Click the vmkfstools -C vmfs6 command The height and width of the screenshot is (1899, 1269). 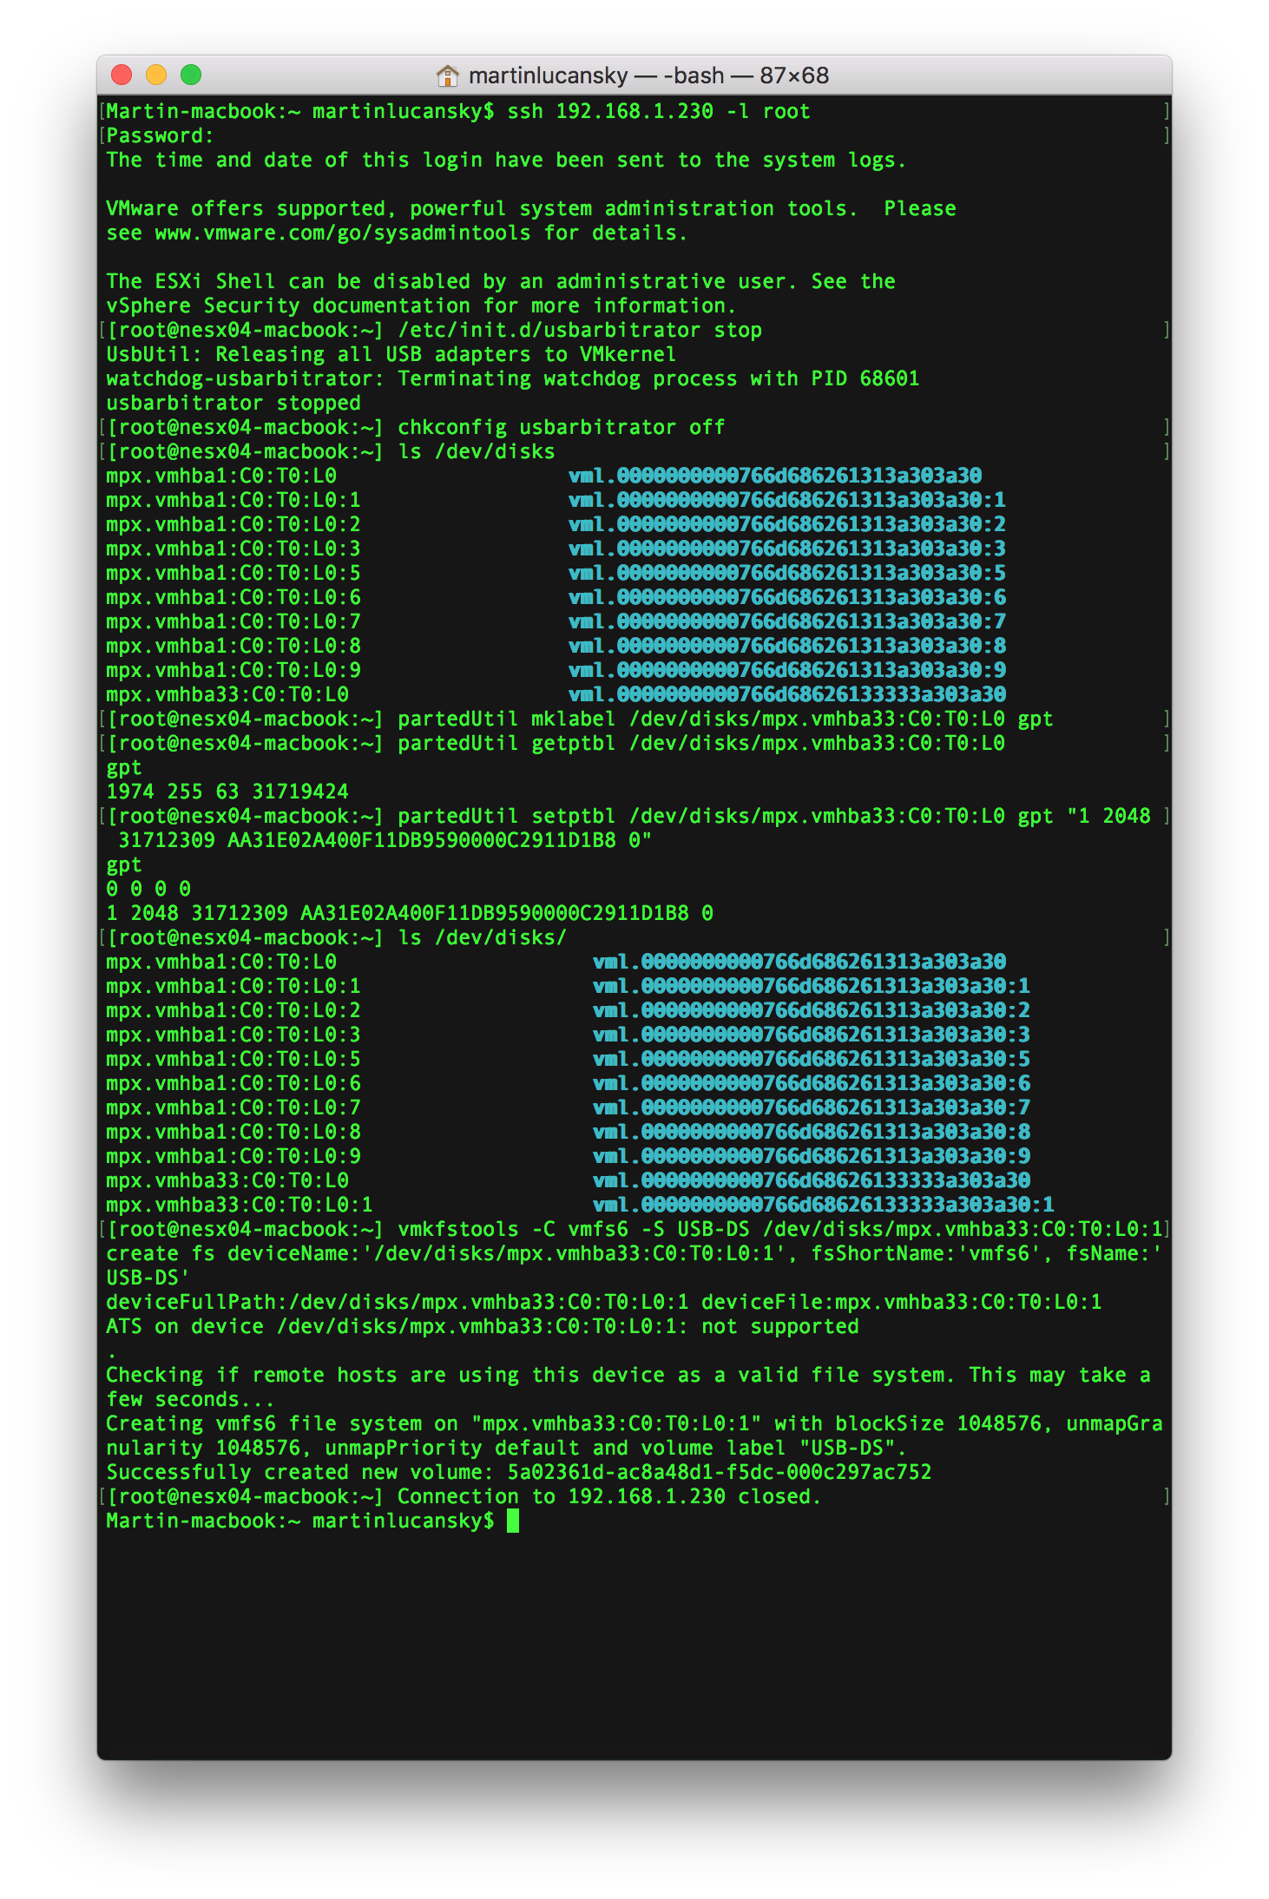[780, 1229]
